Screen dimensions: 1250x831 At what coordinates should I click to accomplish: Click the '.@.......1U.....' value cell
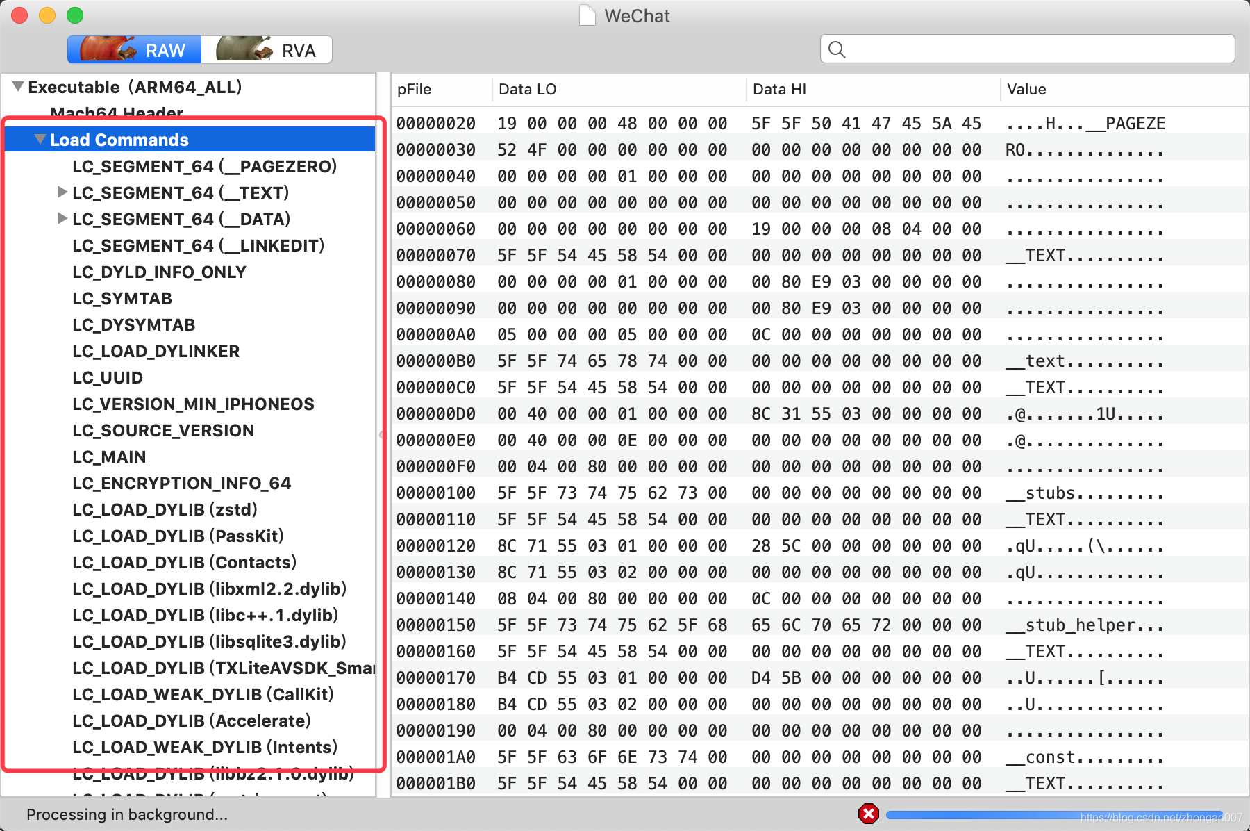pyautogui.click(x=1085, y=413)
